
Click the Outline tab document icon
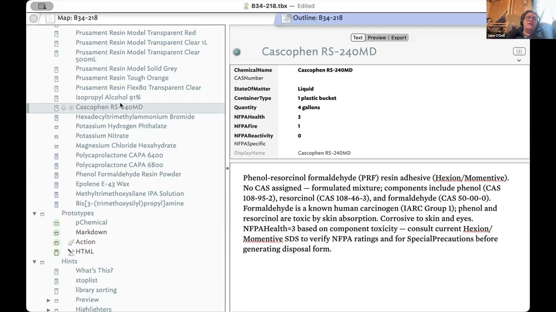[x=286, y=18]
